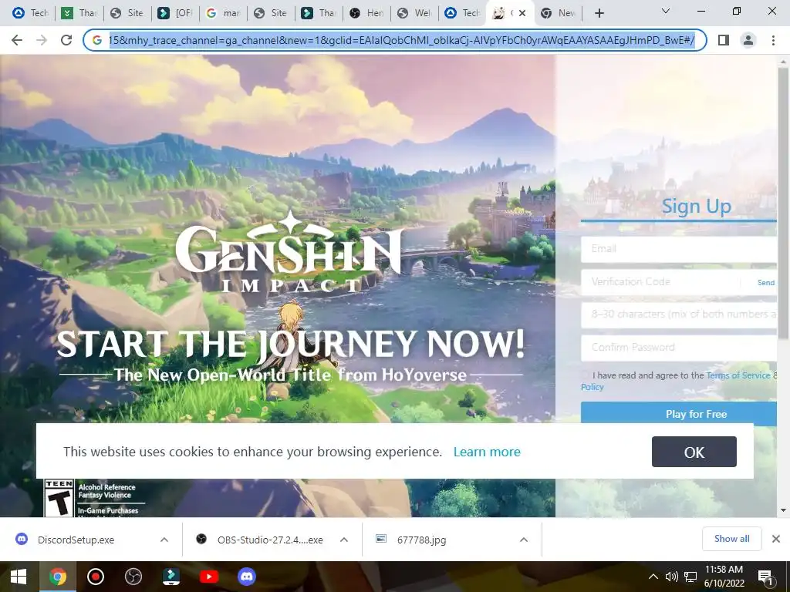The width and height of the screenshot is (790, 592).
Task: Close the downloads bar
Action: (776, 539)
